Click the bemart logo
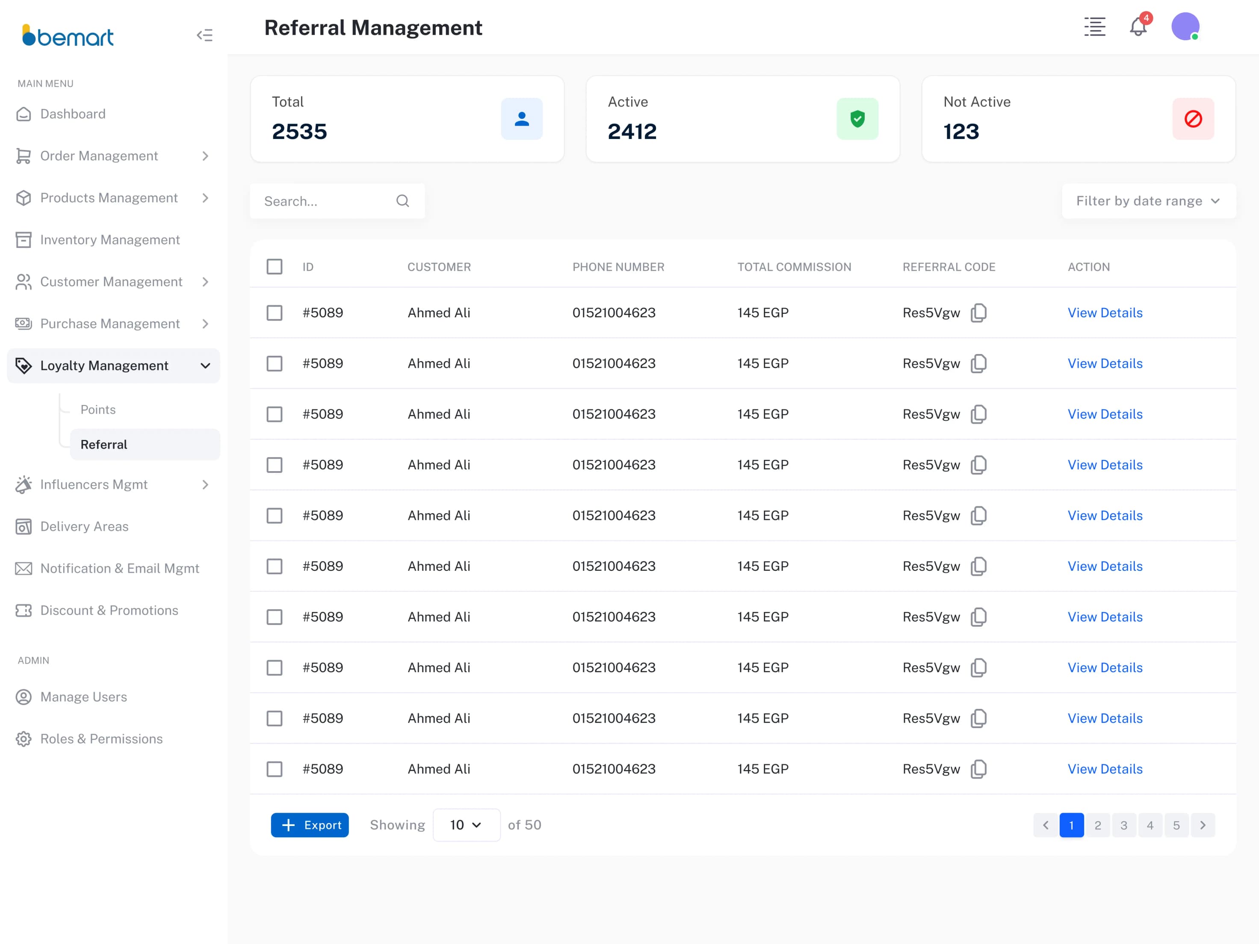Image resolution: width=1259 pixels, height=944 pixels. pyautogui.click(x=68, y=35)
